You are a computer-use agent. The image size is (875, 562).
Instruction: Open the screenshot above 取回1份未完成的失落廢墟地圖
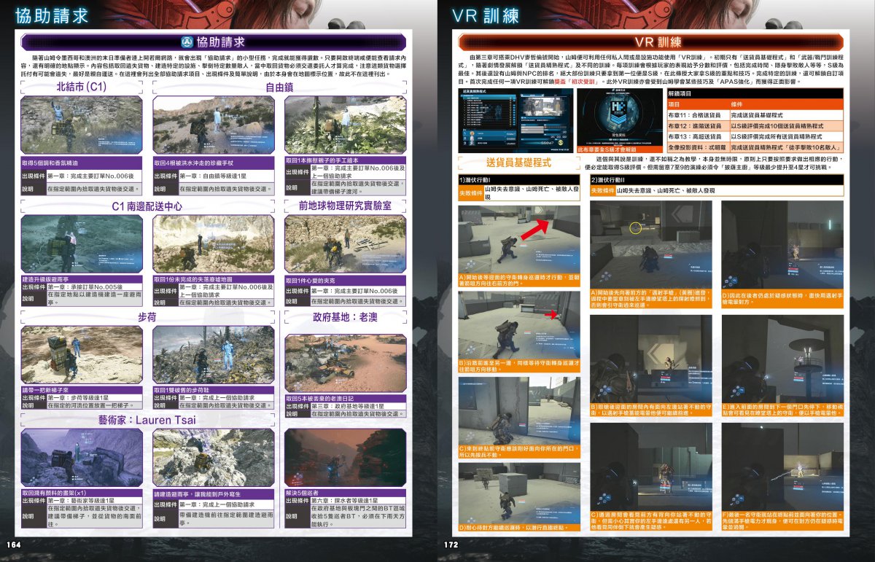click(x=214, y=244)
